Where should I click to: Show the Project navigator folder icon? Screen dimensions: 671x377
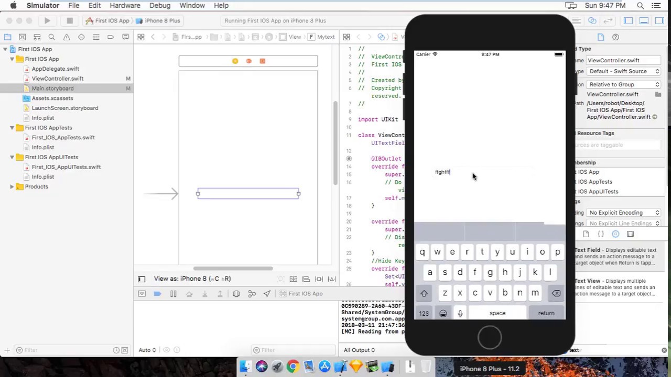(7, 37)
